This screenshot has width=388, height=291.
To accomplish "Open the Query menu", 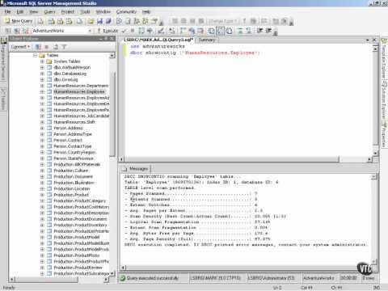I will click(49, 12).
